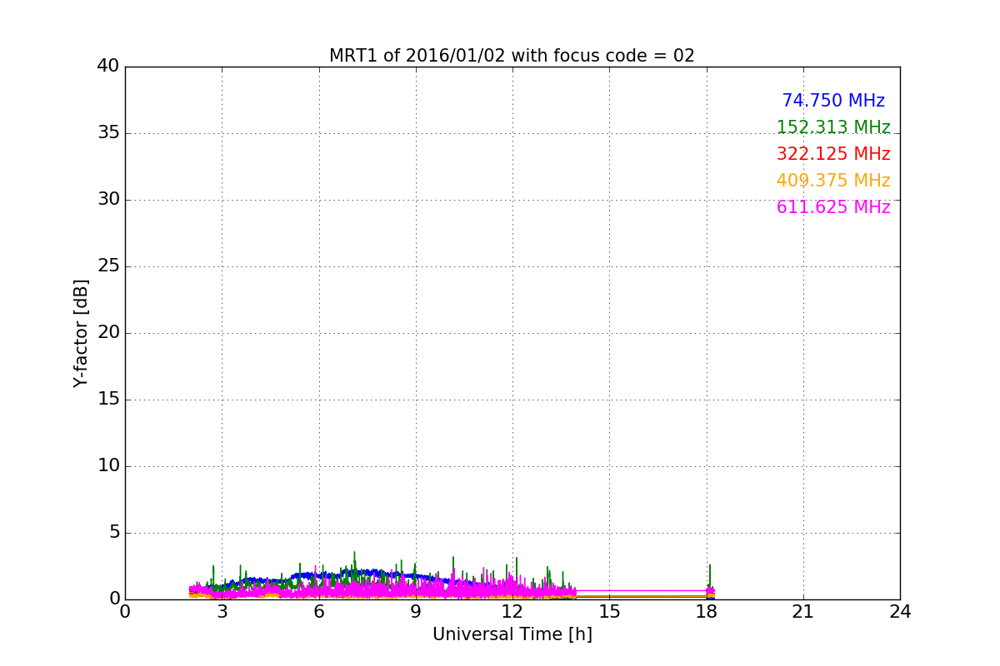Image resolution: width=1000 pixels, height=666 pixels.
Task: Click the x-axis tick label 6
Action: [x=318, y=612]
